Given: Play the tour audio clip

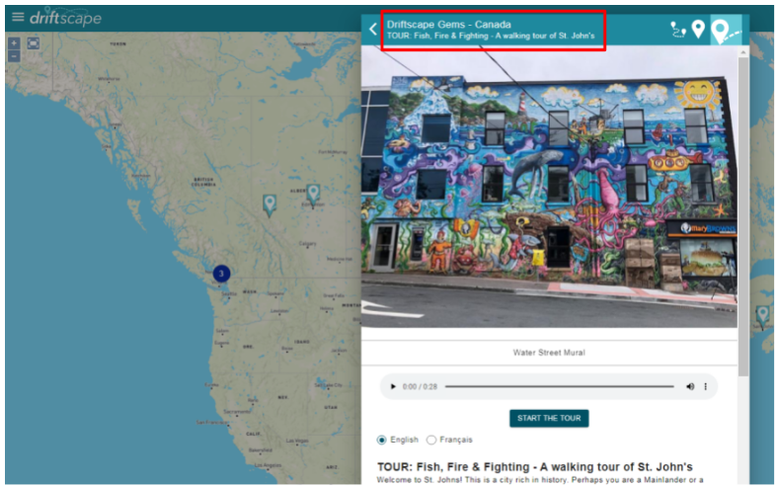Looking at the screenshot, I should [x=393, y=386].
